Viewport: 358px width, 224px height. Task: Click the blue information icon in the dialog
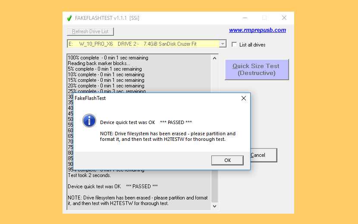click(x=89, y=121)
